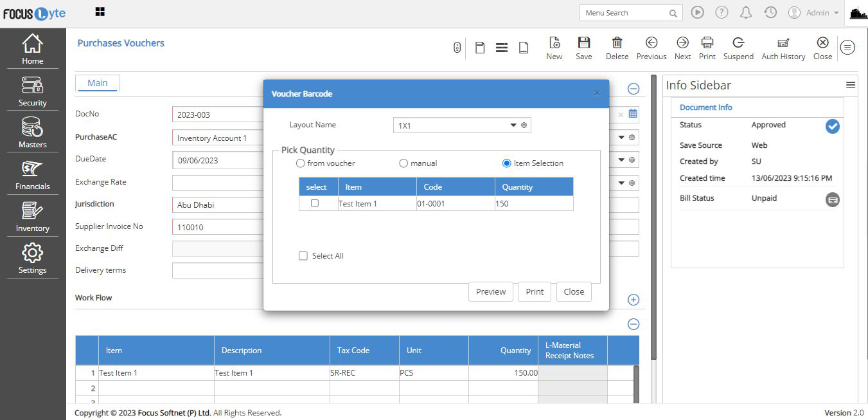Click the three-line list view toolbar icon
Screen dimensions: 868x420
click(502, 48)
